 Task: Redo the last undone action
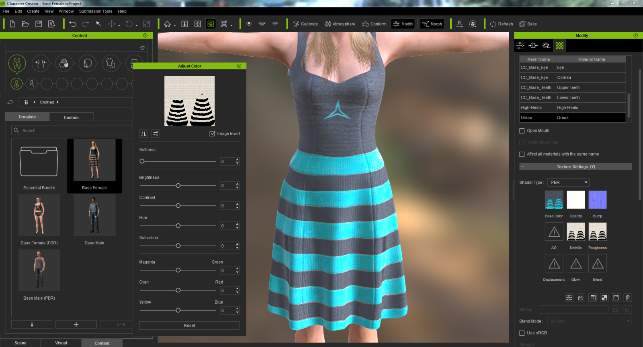(85, 24)
